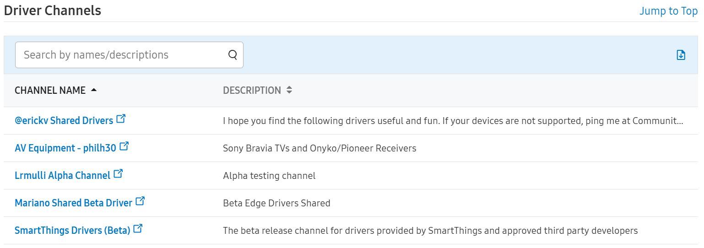Image resolution: width=704 pixels, height=248 pixels.
Task: Open external link icon for @erickv Shared Drivers
Action: coord(121,119)
